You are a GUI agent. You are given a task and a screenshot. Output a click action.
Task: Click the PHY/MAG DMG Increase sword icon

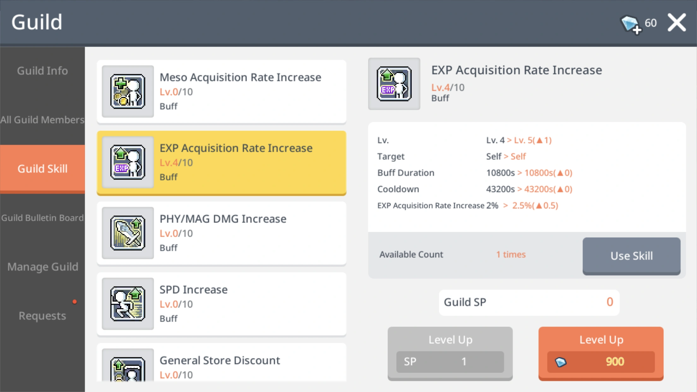128,233
